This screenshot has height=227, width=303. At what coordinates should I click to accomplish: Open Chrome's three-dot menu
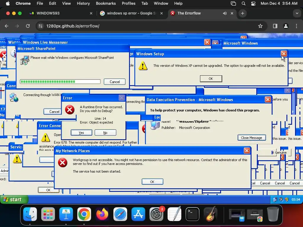tap(296, 26)
